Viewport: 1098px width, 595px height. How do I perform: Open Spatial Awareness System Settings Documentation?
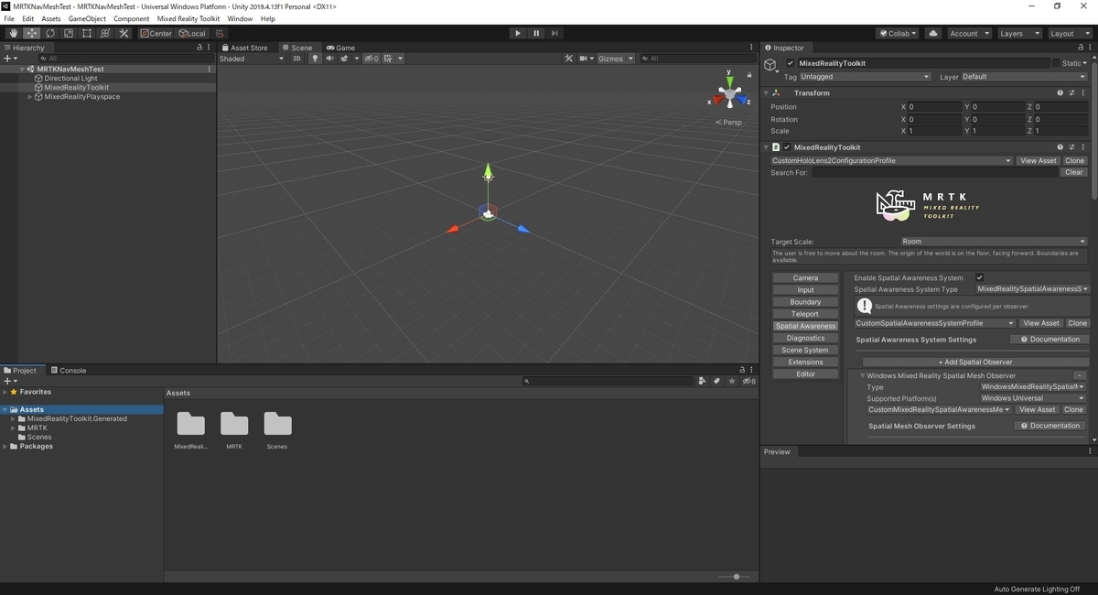pos(1049,340)
